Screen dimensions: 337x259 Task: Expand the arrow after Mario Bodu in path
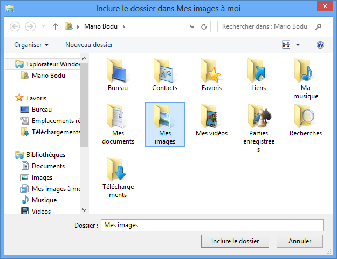(124, 26)
